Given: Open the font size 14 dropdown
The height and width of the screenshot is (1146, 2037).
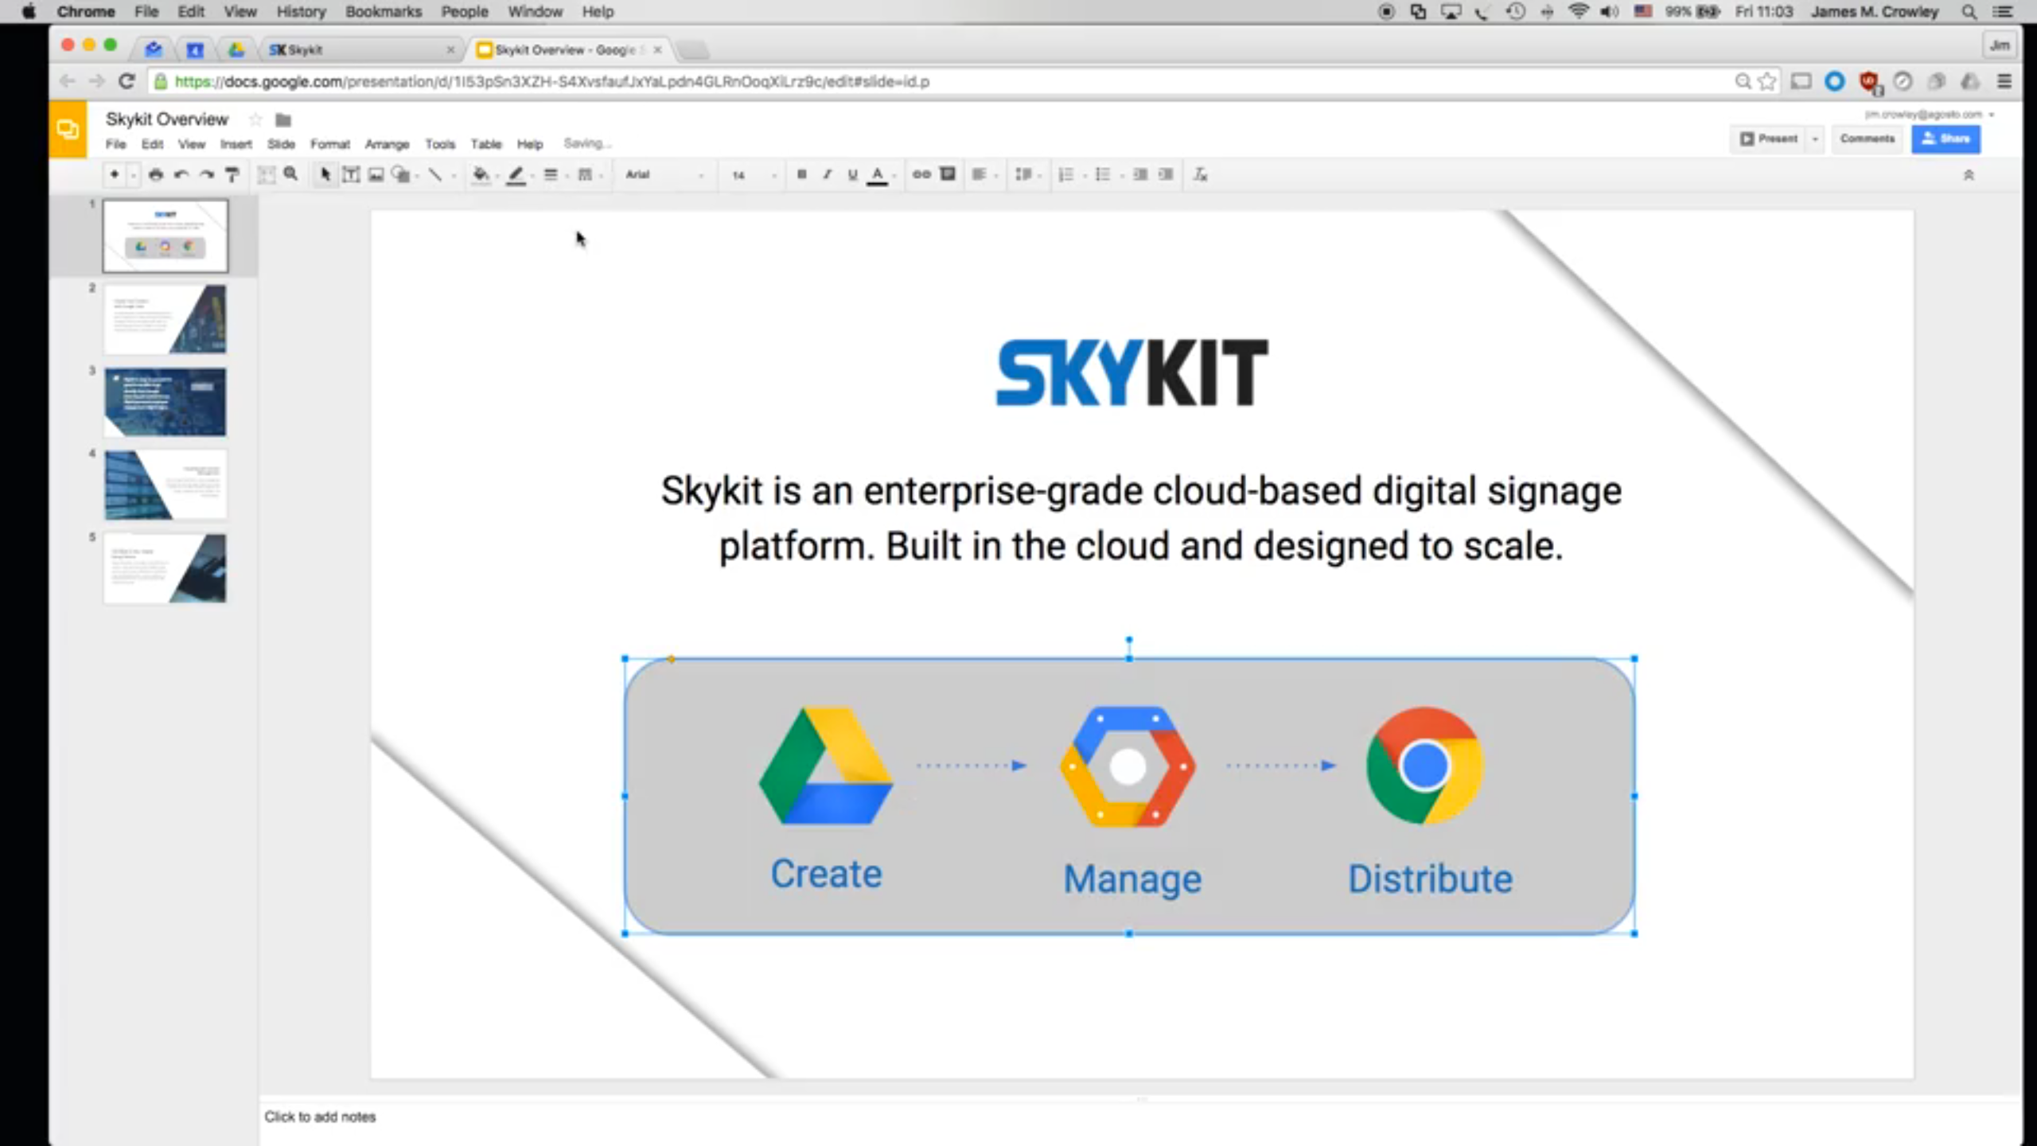Looking at the screenshot, I should [x=753, y=174].
